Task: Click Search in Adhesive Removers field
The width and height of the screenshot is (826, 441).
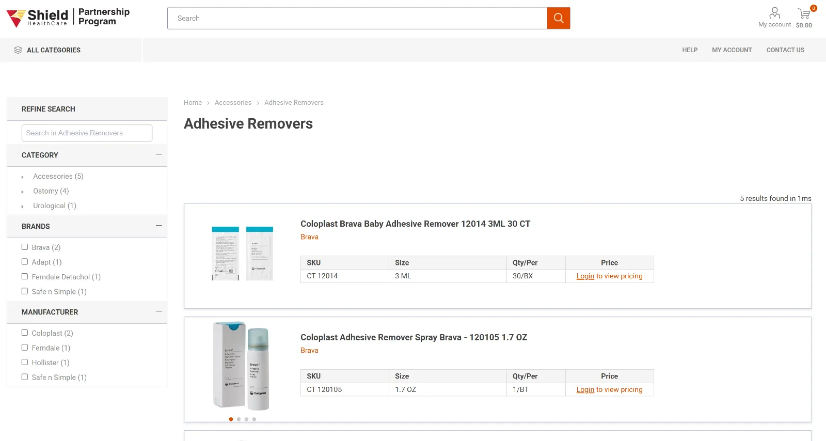Action: point(87,133)
